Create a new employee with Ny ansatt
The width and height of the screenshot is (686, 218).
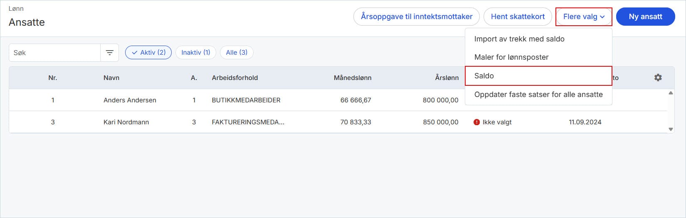(x=645, y=17)
